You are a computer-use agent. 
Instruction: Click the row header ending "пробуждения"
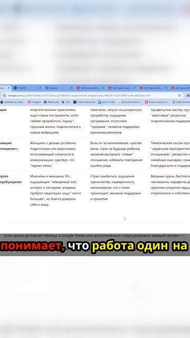(11, 179)
